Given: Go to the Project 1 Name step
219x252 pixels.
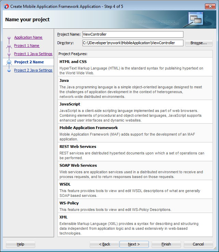Looking at the screenshot, I should (27, 46).
